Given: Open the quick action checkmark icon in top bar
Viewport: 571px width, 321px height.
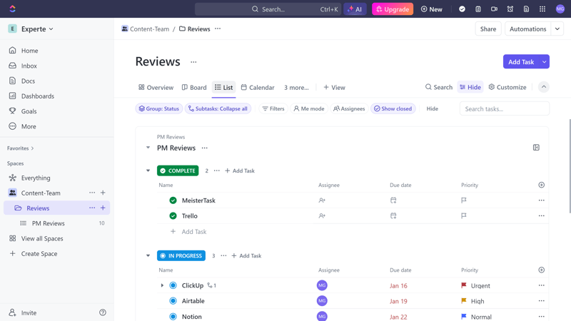Looking at the screenshot, I should pos(462,9).
